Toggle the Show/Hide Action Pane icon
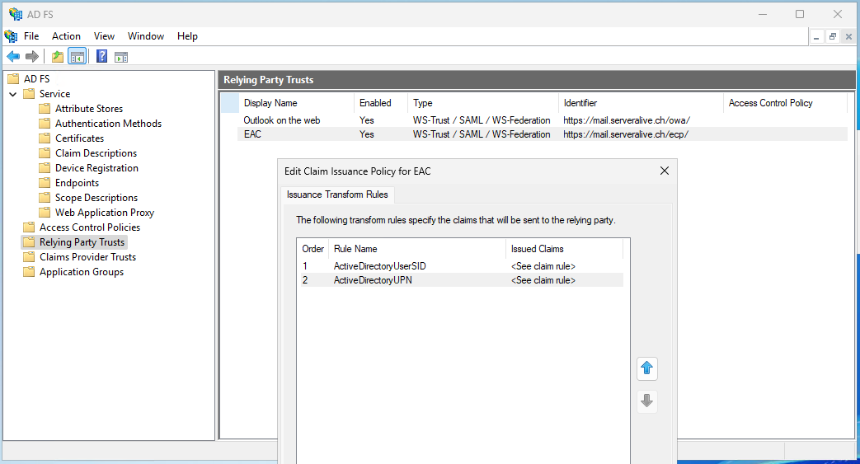This screenshot has width=860, height=464. click(x=121, y=57)
